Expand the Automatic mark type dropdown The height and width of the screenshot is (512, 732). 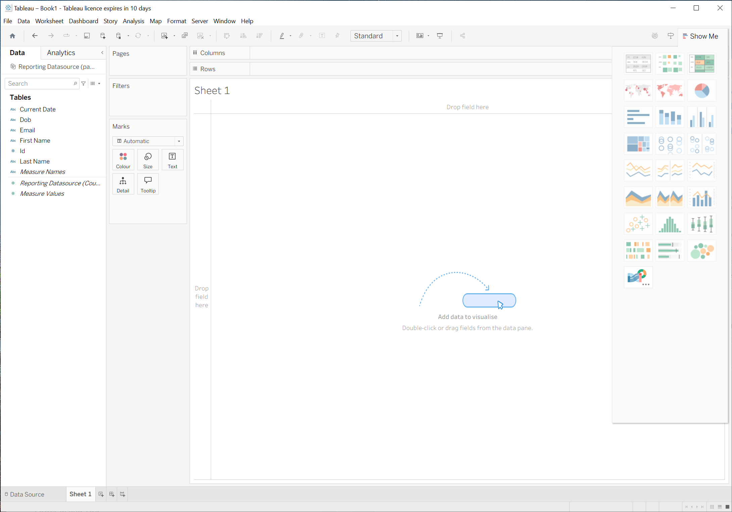pos(179,141)
